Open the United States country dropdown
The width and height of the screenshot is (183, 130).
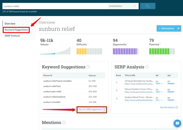tap(123, 6)
